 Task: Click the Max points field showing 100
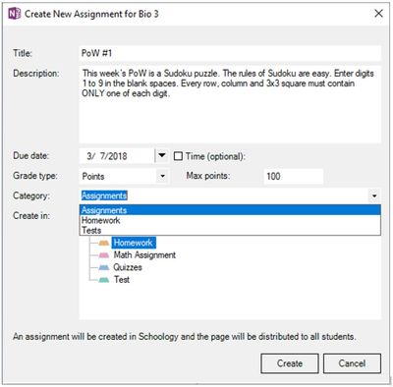point(294,176)
